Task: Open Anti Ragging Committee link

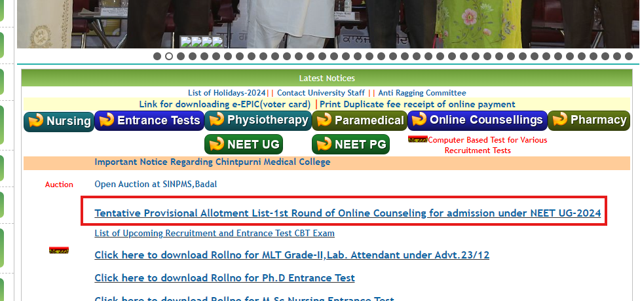Action: (422, 93)
